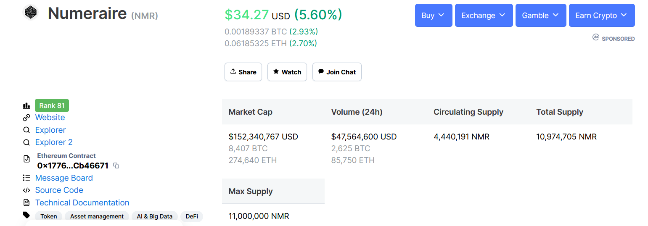Click the magnifier icon beside Explorer
Screen dimensions: 648x226
[26, 130]
